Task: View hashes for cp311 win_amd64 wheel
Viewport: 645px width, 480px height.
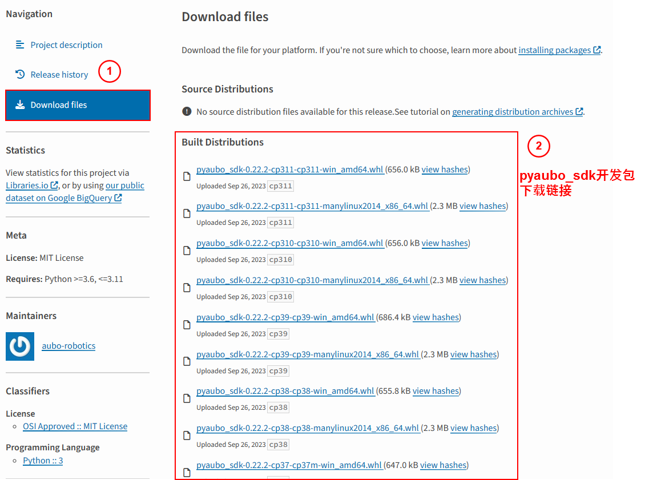Action: tap(445, 170)
